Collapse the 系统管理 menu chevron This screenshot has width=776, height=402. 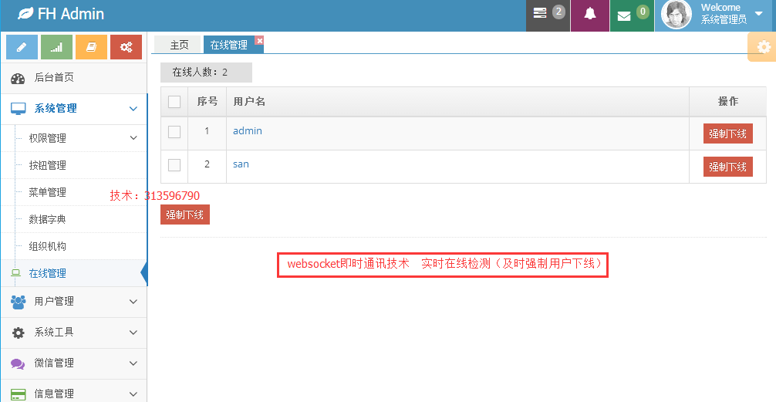click(x=133, y=109)
